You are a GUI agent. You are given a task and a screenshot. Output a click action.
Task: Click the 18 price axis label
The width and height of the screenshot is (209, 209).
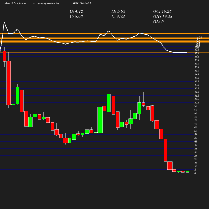(x=196, y=163)
